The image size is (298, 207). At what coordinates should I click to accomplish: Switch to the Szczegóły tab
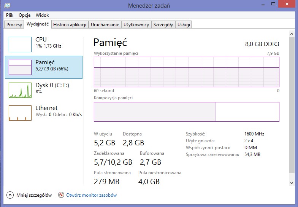coord(163,24)
